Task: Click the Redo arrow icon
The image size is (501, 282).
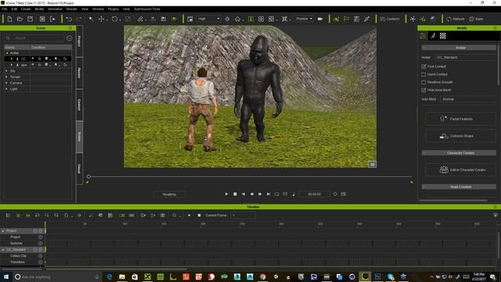Action: click(x=78, y=19)
